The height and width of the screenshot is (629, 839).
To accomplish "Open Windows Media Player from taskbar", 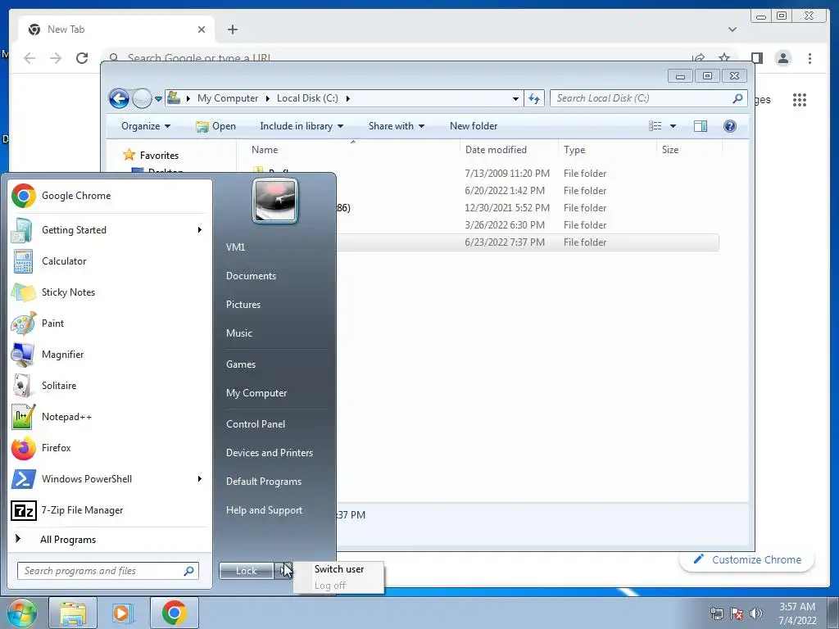I will (123, 613).
